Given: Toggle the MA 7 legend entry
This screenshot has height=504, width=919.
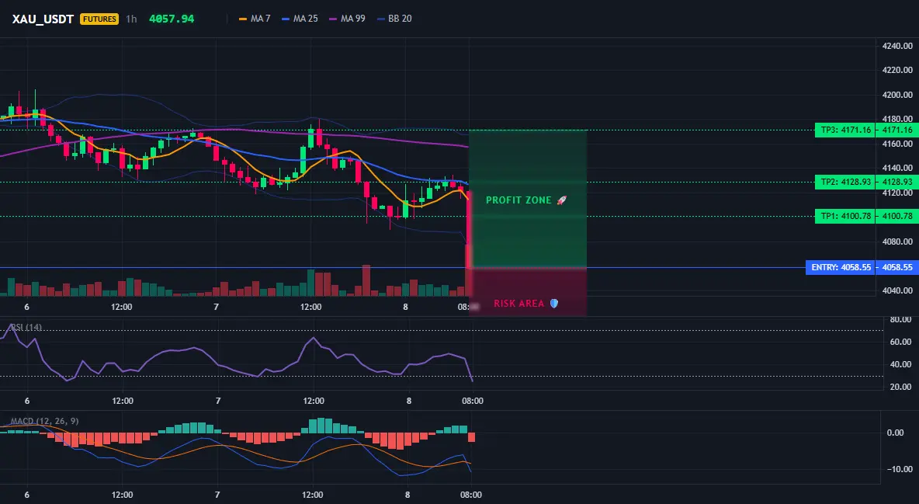Looking at the screenshot, I should point(255,19).
